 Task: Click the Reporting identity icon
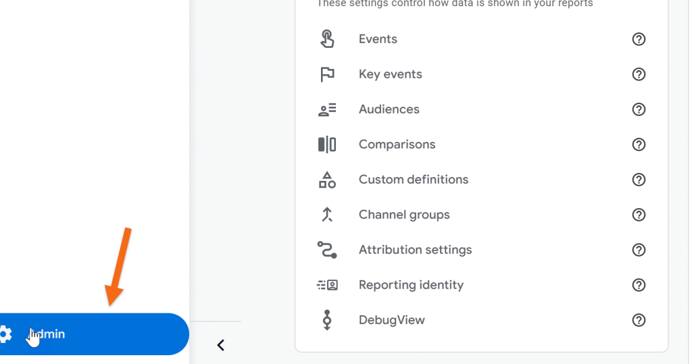(327, 285)
